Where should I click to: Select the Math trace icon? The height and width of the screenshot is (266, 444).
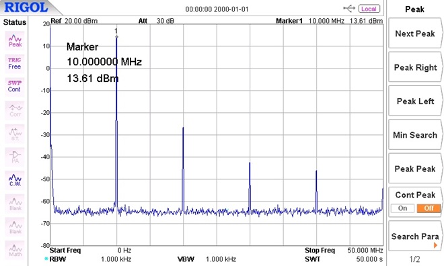pos(15,251)
